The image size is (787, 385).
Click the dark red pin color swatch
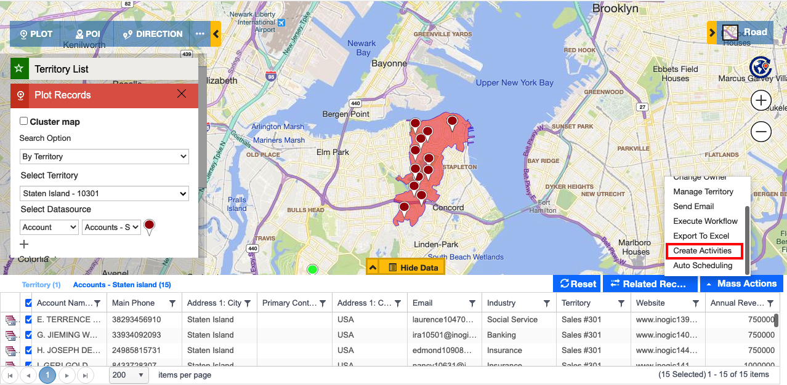tap(149, 226)
